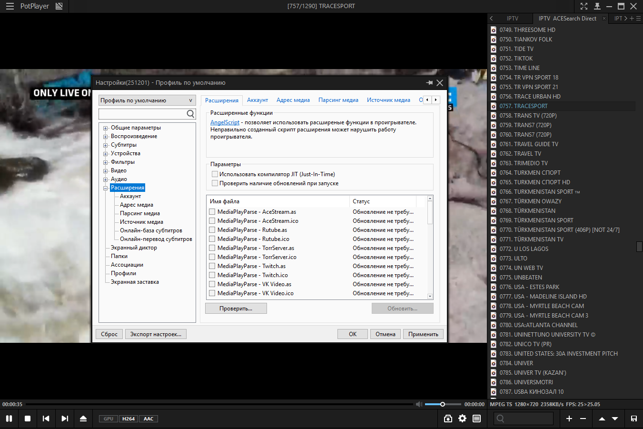Open the "Аккаунт" tab
This screenshot has height=429, width=643.
coord(257,100)
